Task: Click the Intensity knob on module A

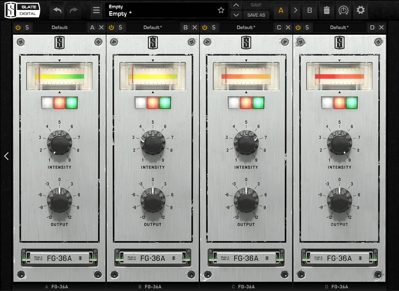Action: (x=59, y=144)
